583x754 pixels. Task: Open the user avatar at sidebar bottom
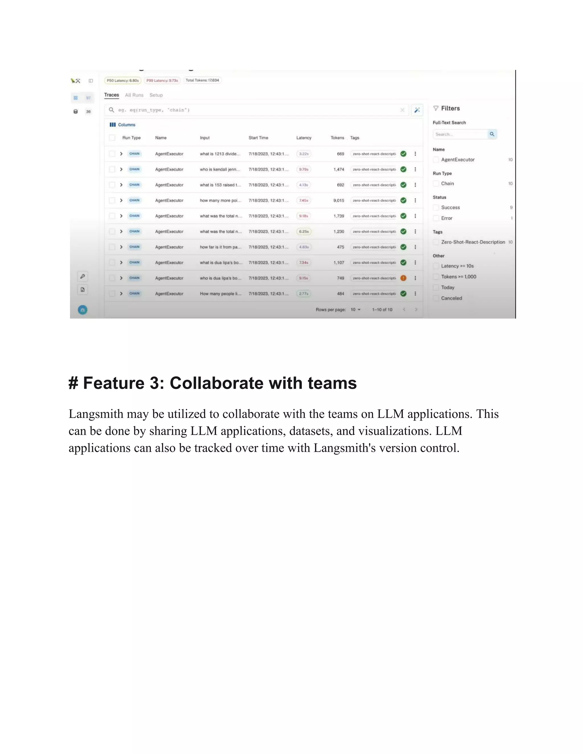click(83, 310)
